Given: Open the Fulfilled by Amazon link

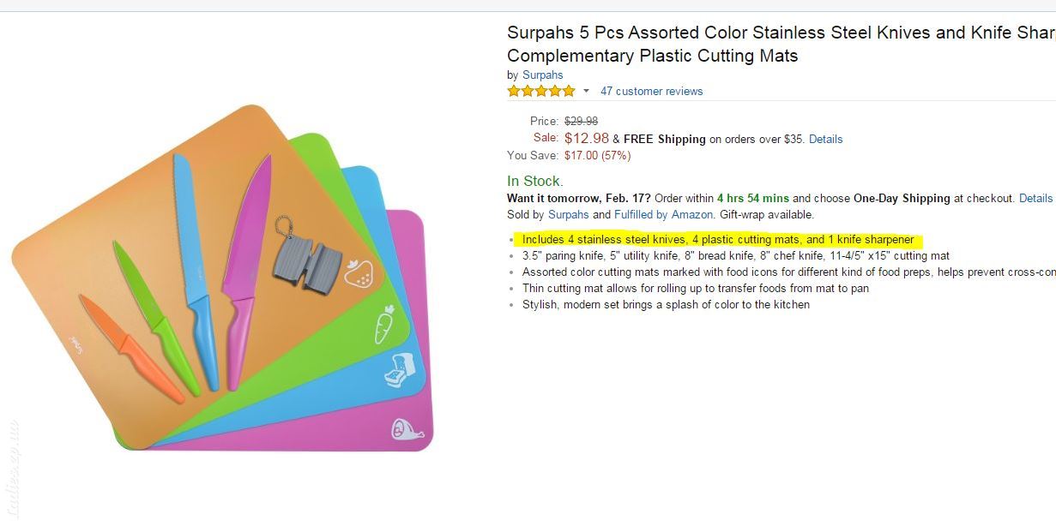Looking at the screenshot, I should (x=663, y=214).
